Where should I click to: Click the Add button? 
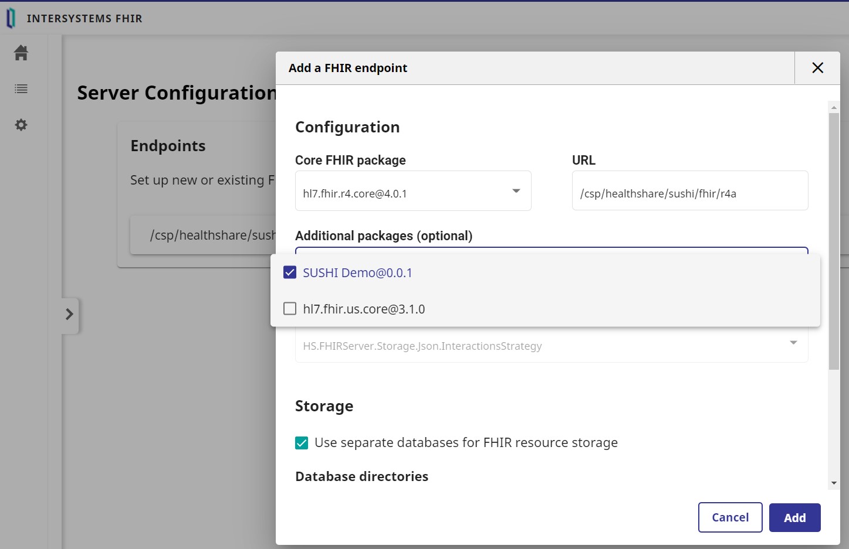coord(794,517)
